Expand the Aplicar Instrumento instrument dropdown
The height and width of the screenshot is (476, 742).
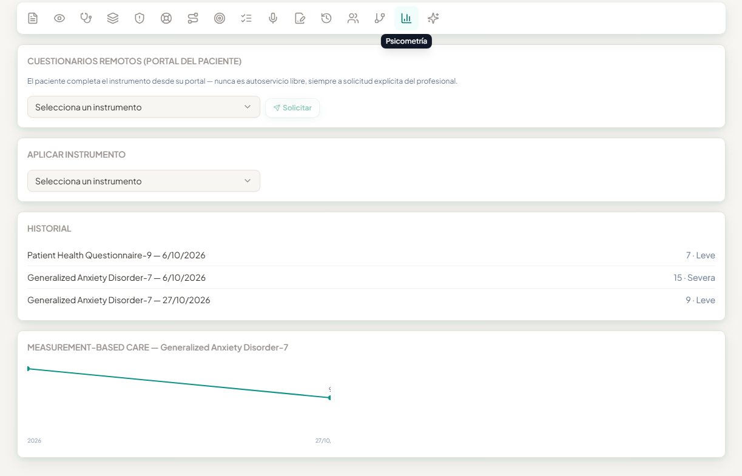(x=144, y=181)
